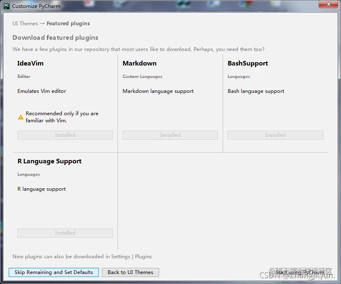
Task: Click 'Recommended only if you are familiar' note
Action: (x=62, y=117)
